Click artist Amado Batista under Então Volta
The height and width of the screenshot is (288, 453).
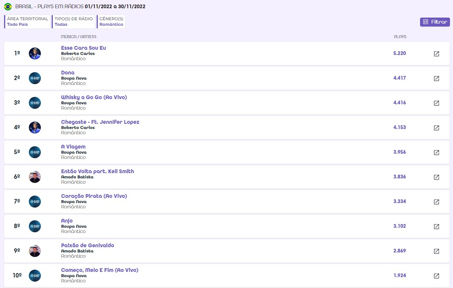click(x=77, y=177)
